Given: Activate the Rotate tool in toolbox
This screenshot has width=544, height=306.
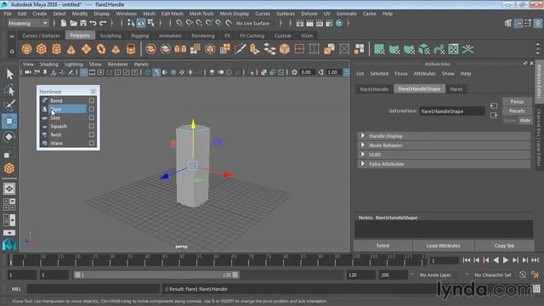Looking at the screenshot, I should point(9,137).
